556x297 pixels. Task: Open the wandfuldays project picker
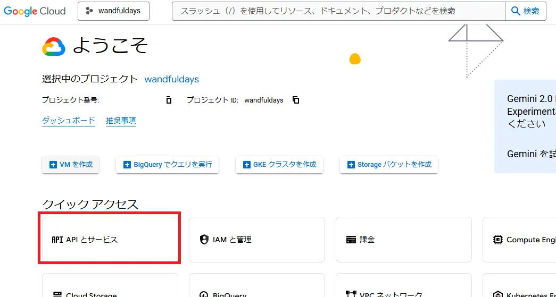113,11
